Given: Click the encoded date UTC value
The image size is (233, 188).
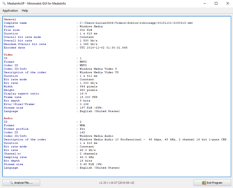Looking at the screenshot, I should coord(103,48).
